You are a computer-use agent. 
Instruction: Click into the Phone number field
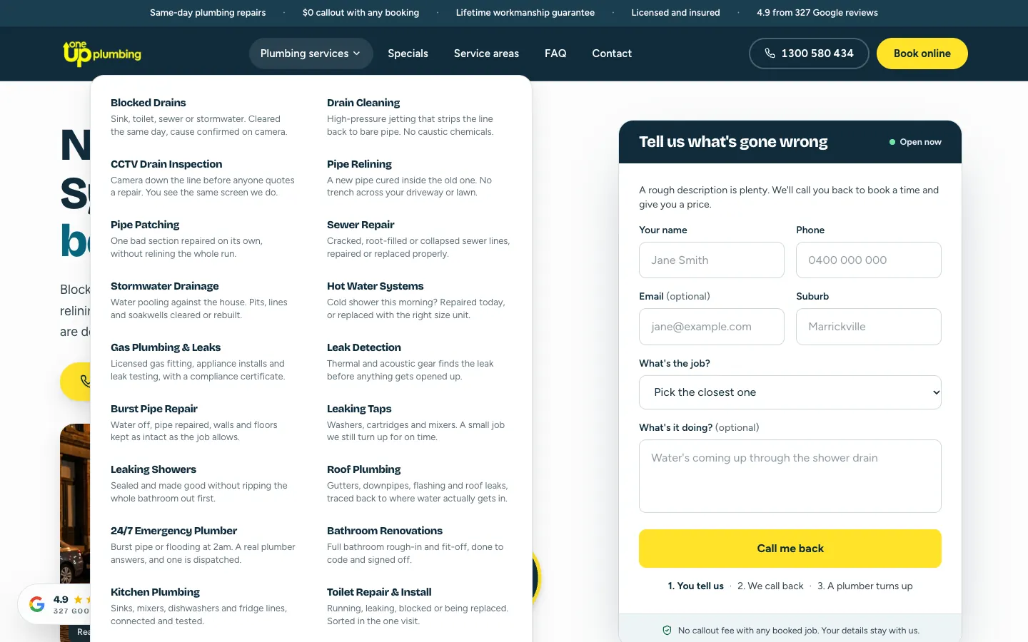tap(869, 260)
